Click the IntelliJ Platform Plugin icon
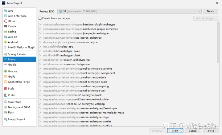 pos(6,47)
